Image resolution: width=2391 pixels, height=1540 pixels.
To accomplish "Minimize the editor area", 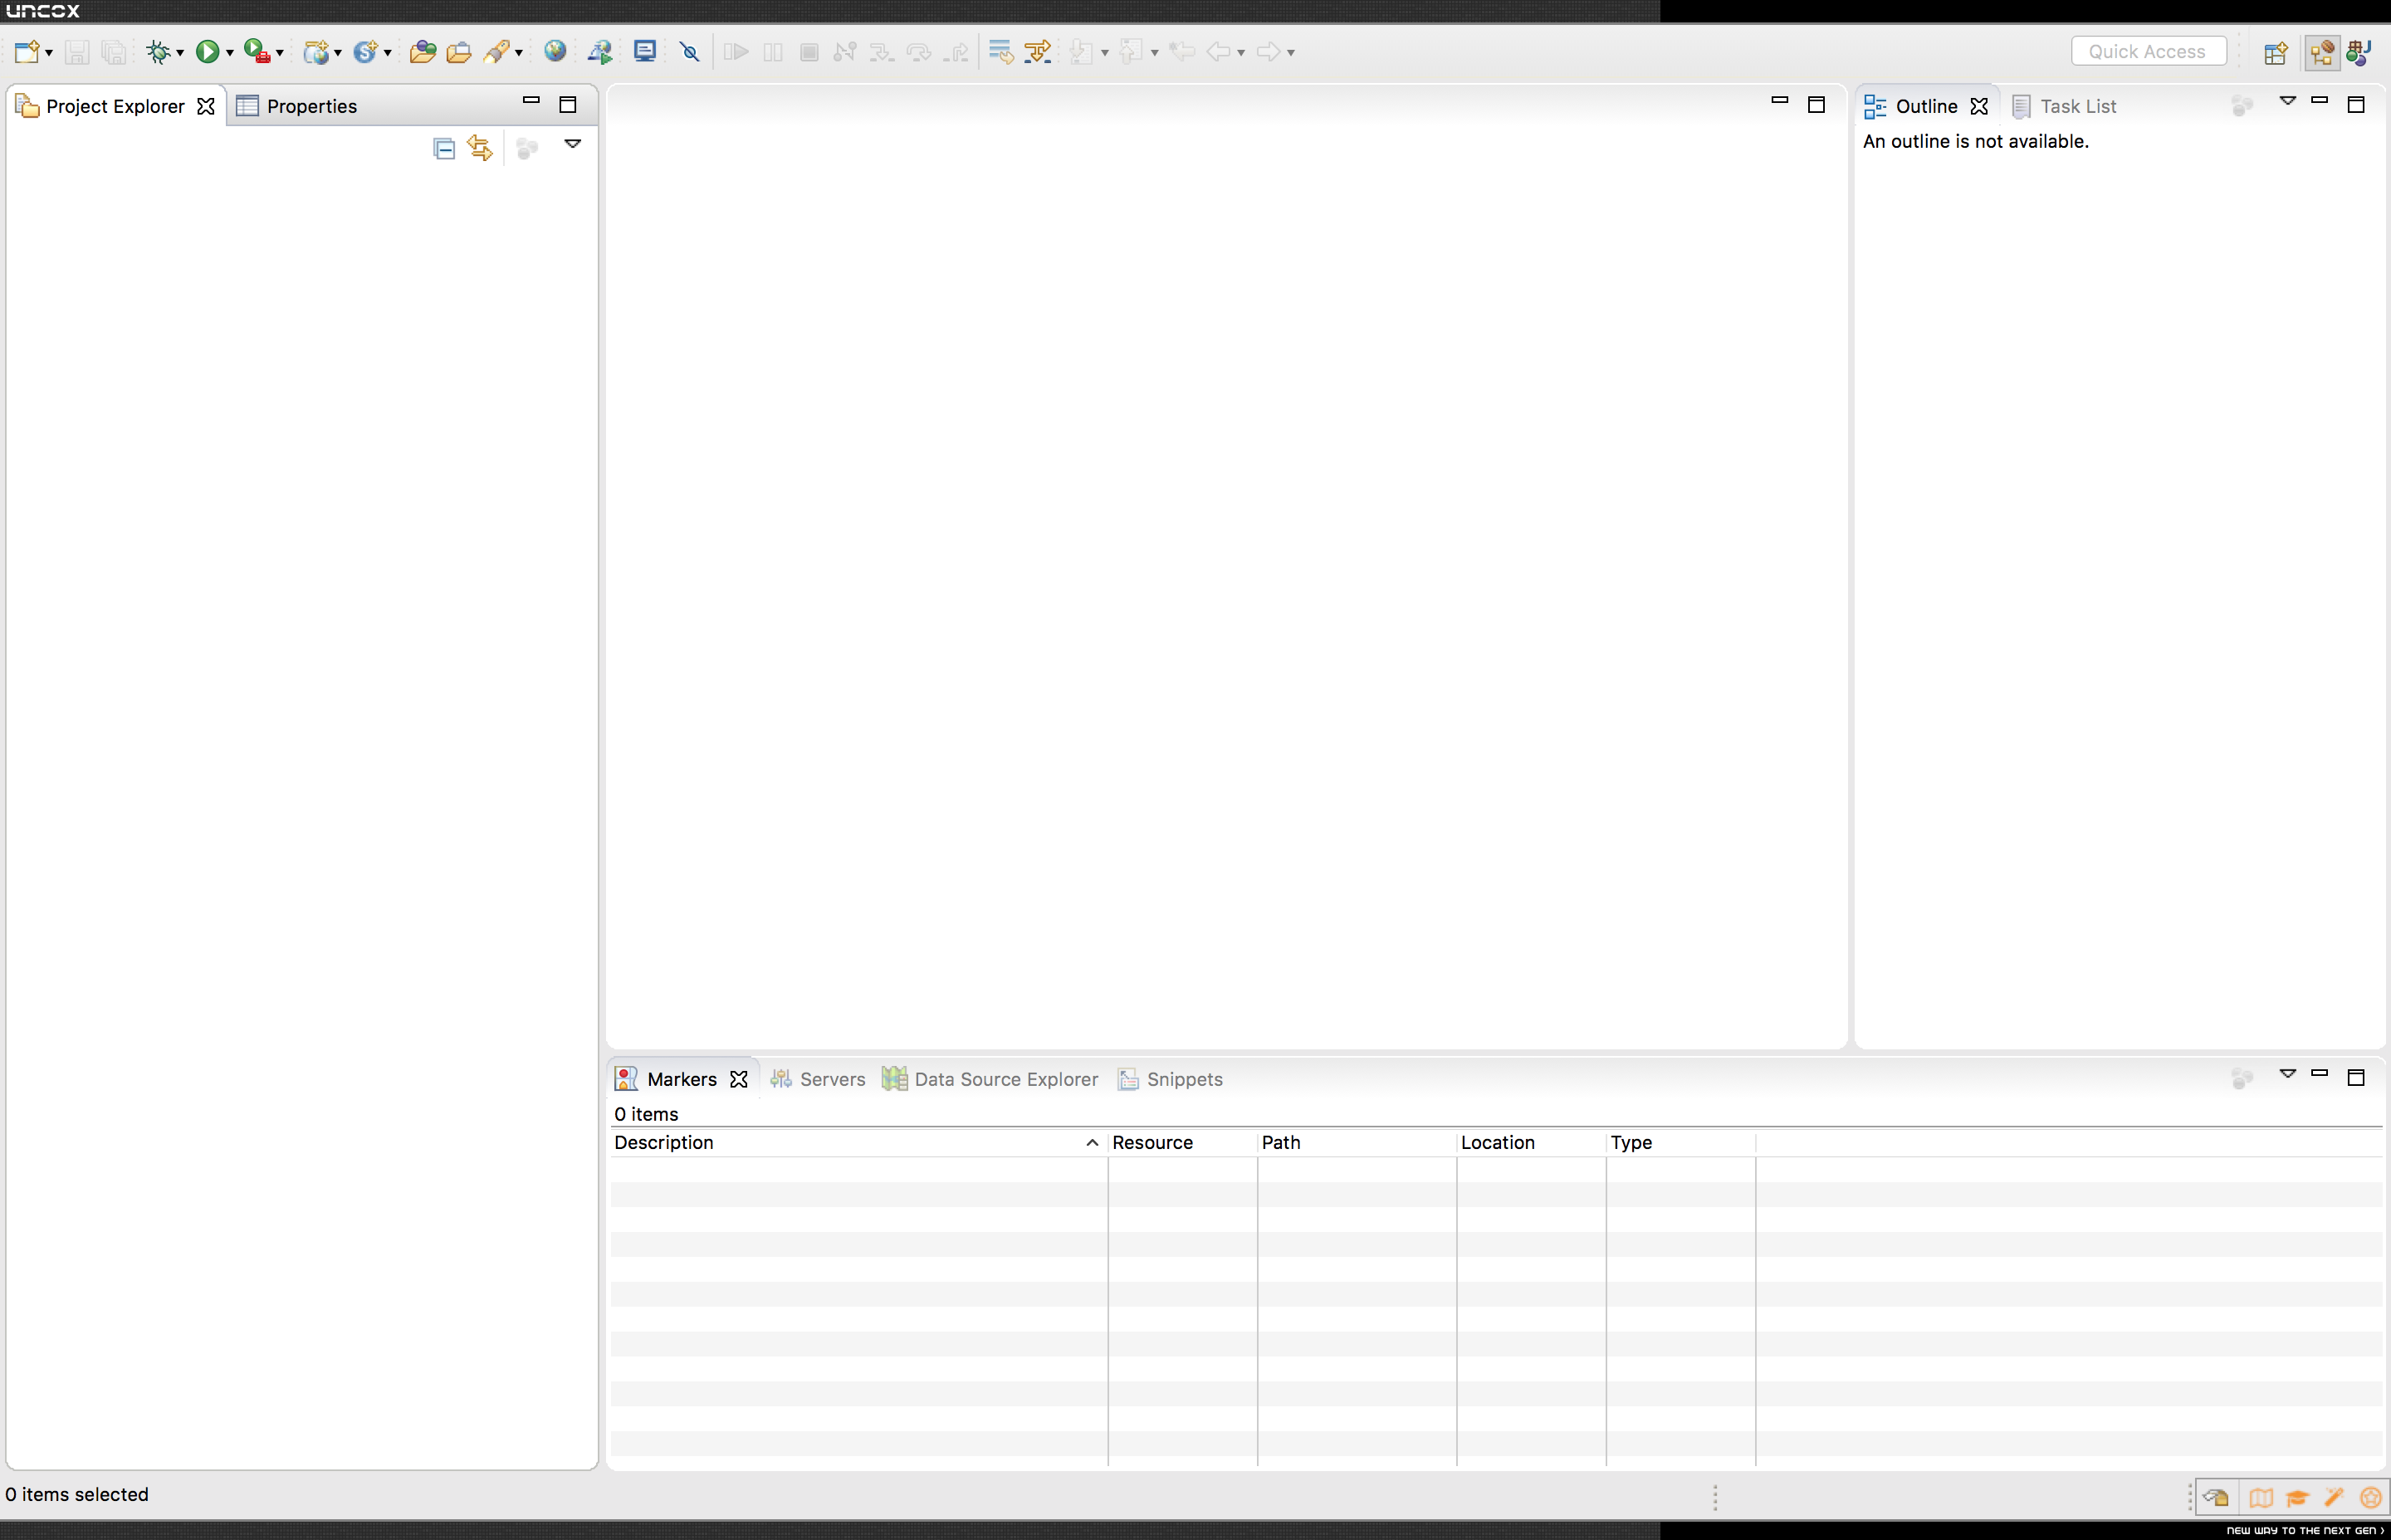I will pos(1780,100).
